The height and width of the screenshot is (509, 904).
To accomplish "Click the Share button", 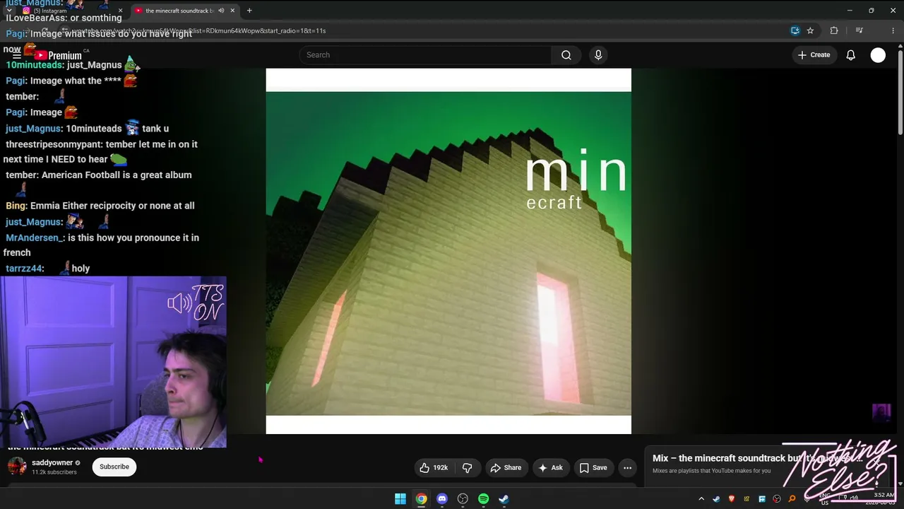I will click(506, 467).
